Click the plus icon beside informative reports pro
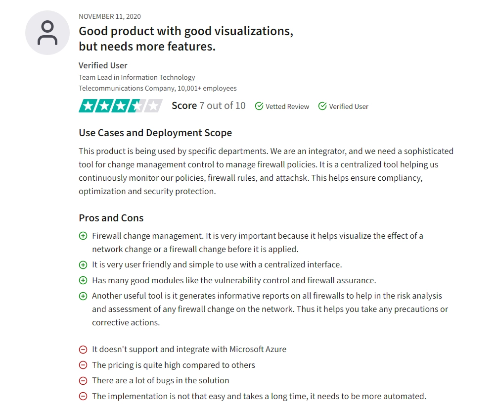 [x=83, y=296]
